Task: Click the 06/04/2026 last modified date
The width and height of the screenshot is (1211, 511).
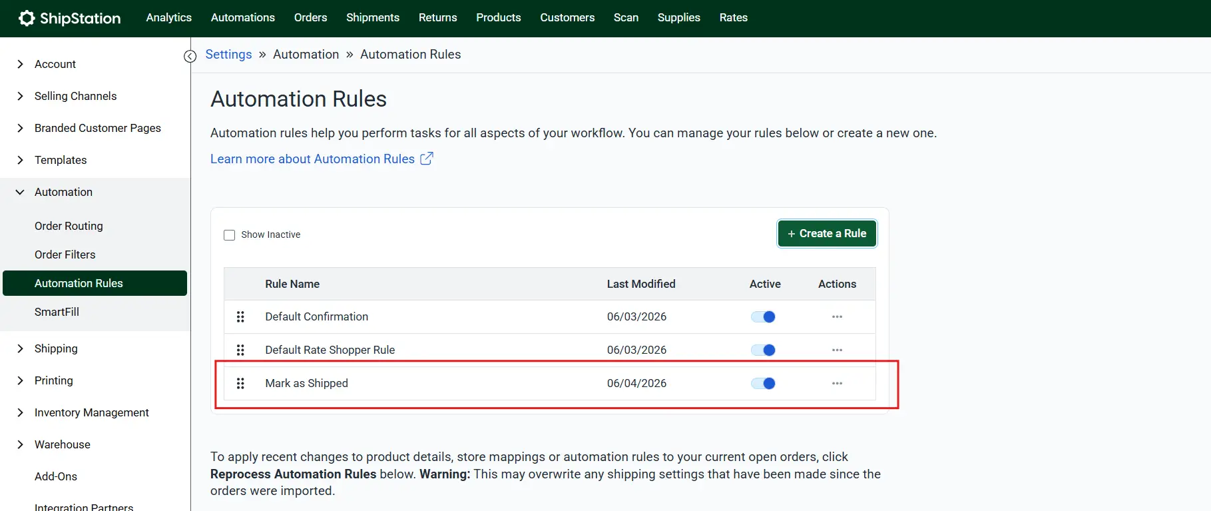Action: pos(636,384)
